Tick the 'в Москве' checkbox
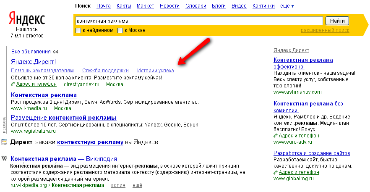The image size is (370, 192). pyautogui.click(x=120, y=30)
